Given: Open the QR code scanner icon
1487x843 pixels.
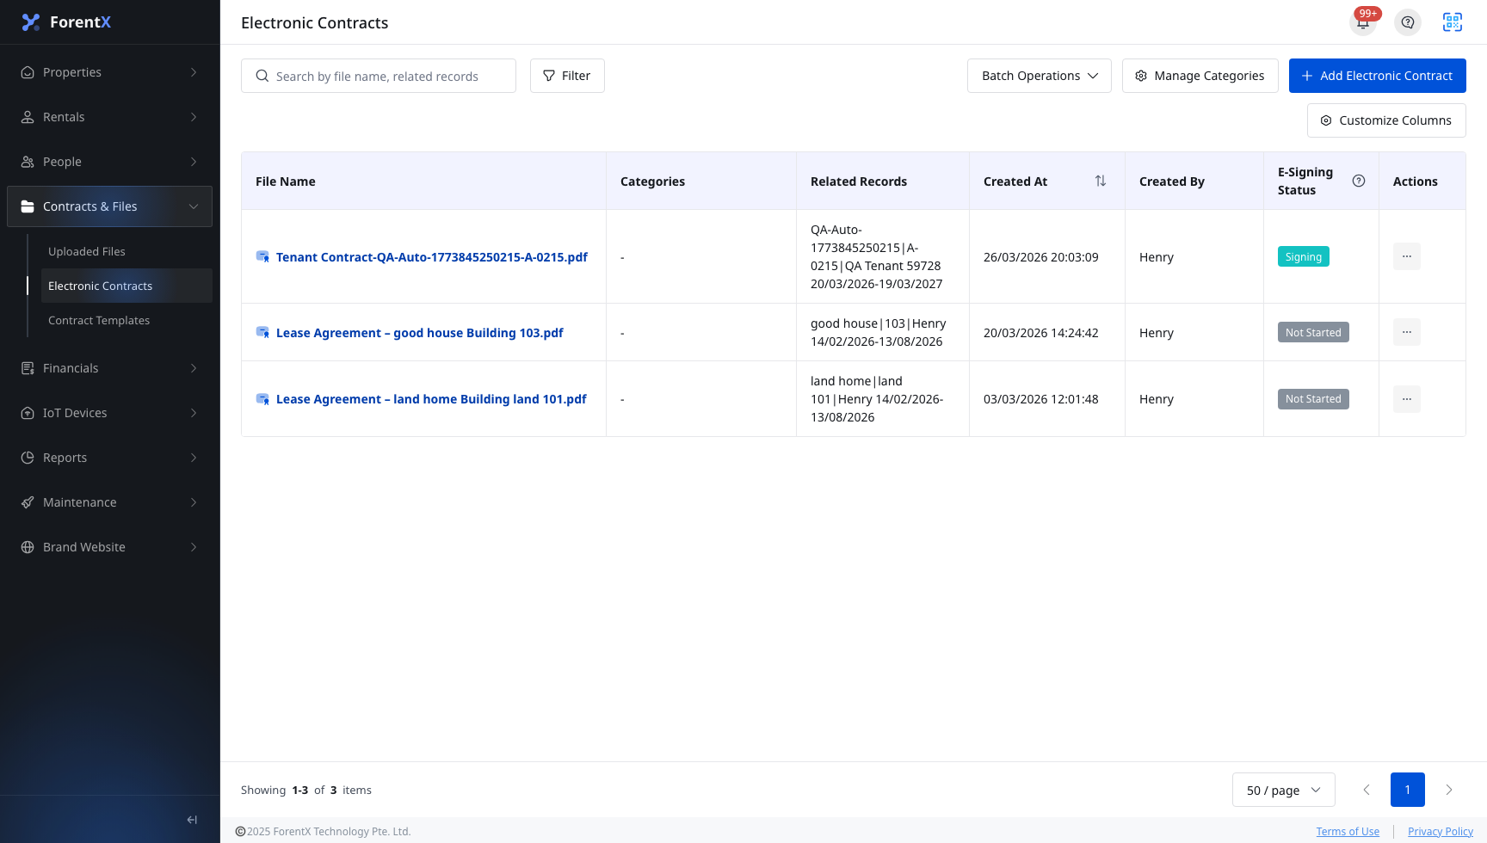Looking at the screenshot, I should tap(1453, 22).
